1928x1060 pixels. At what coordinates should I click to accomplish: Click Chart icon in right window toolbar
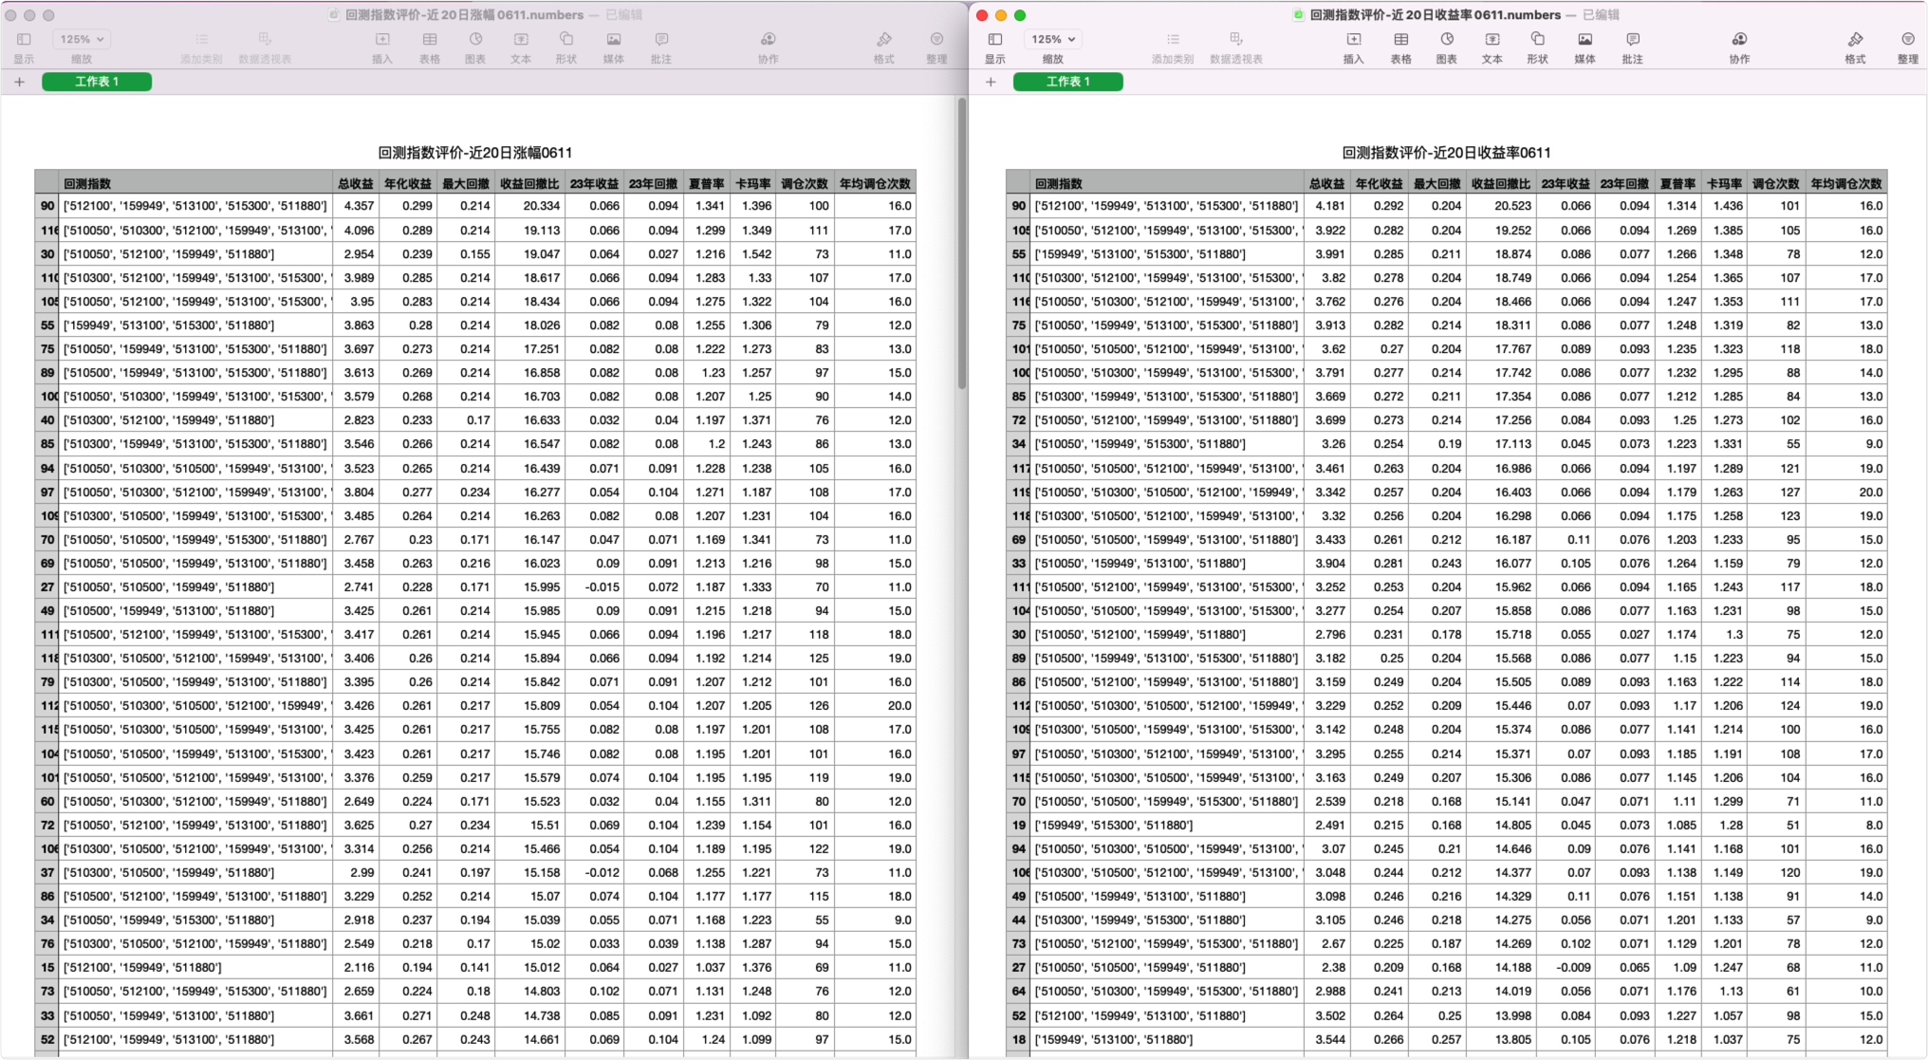(x=1446, y=40)
